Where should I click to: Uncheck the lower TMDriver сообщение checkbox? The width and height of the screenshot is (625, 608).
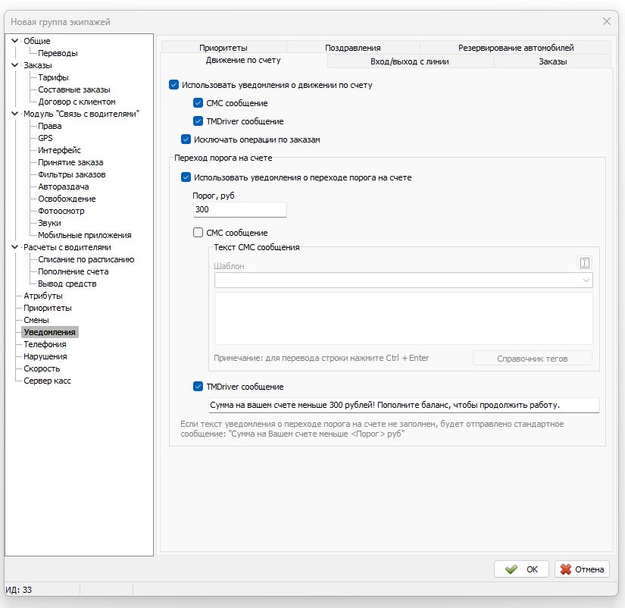[198, 386]
